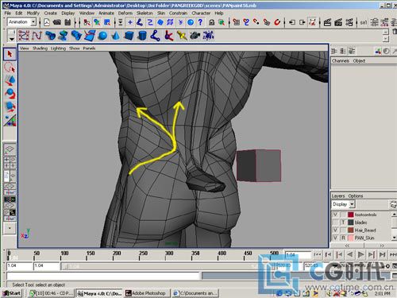
Task: Create NURBS sphere from shelf
Action: pos(102,36)
